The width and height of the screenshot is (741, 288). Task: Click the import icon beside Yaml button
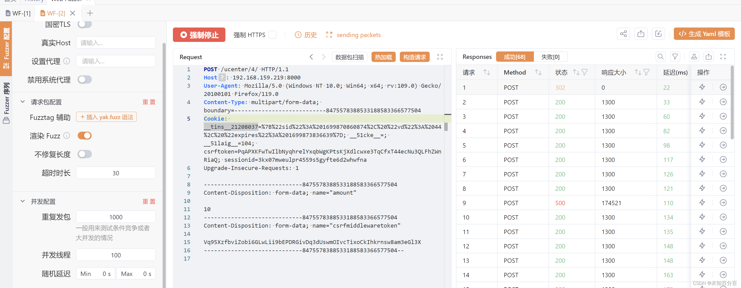click(658, 34)
